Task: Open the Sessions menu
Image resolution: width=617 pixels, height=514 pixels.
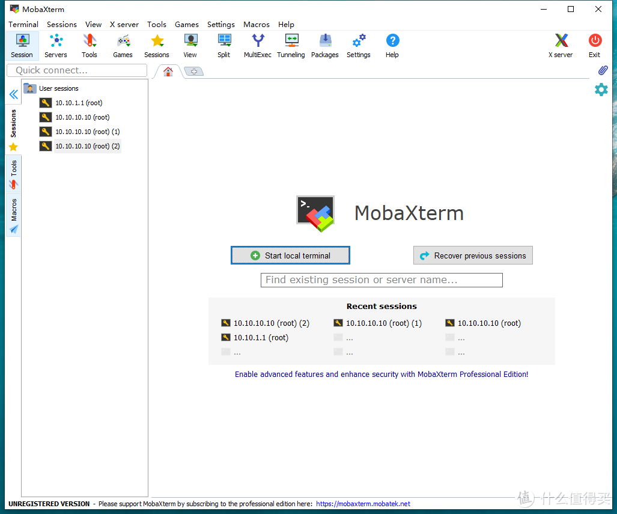Action: (x=62, y=25)
